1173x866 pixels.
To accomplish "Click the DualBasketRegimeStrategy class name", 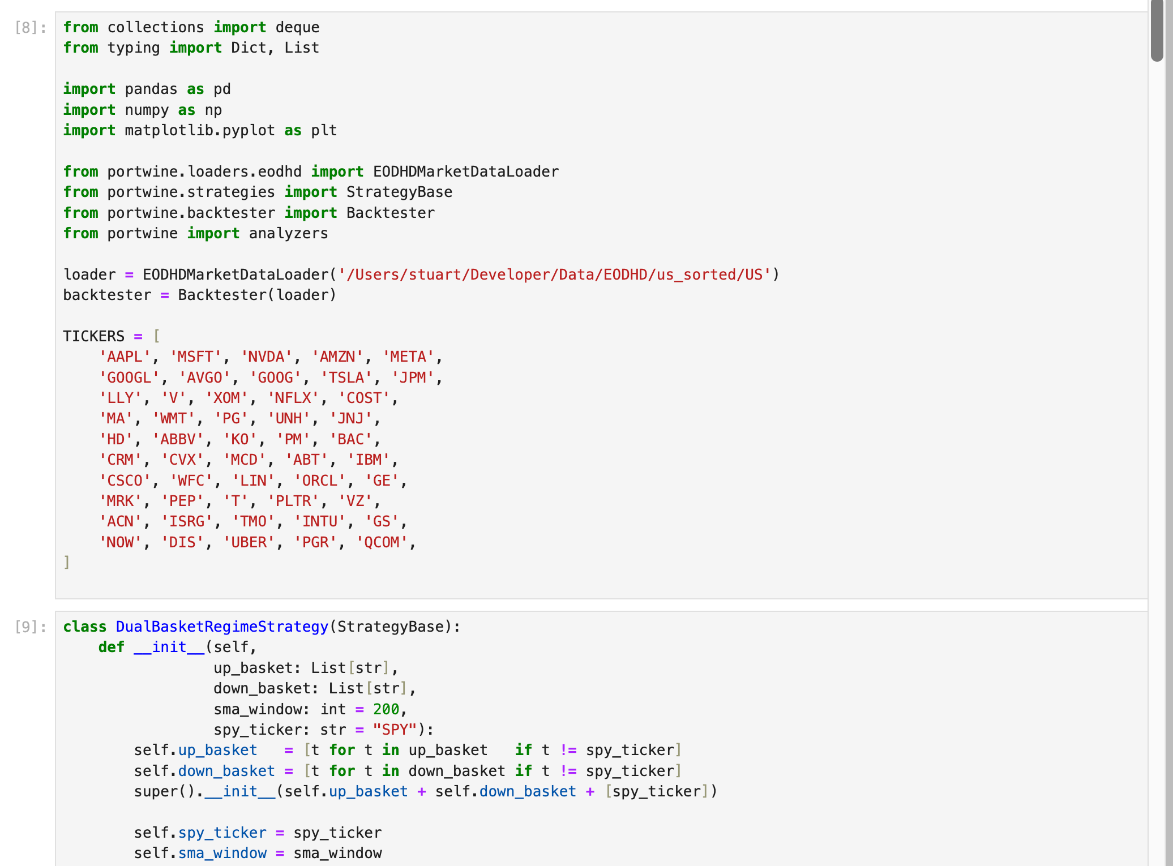I will pos(222,627).
